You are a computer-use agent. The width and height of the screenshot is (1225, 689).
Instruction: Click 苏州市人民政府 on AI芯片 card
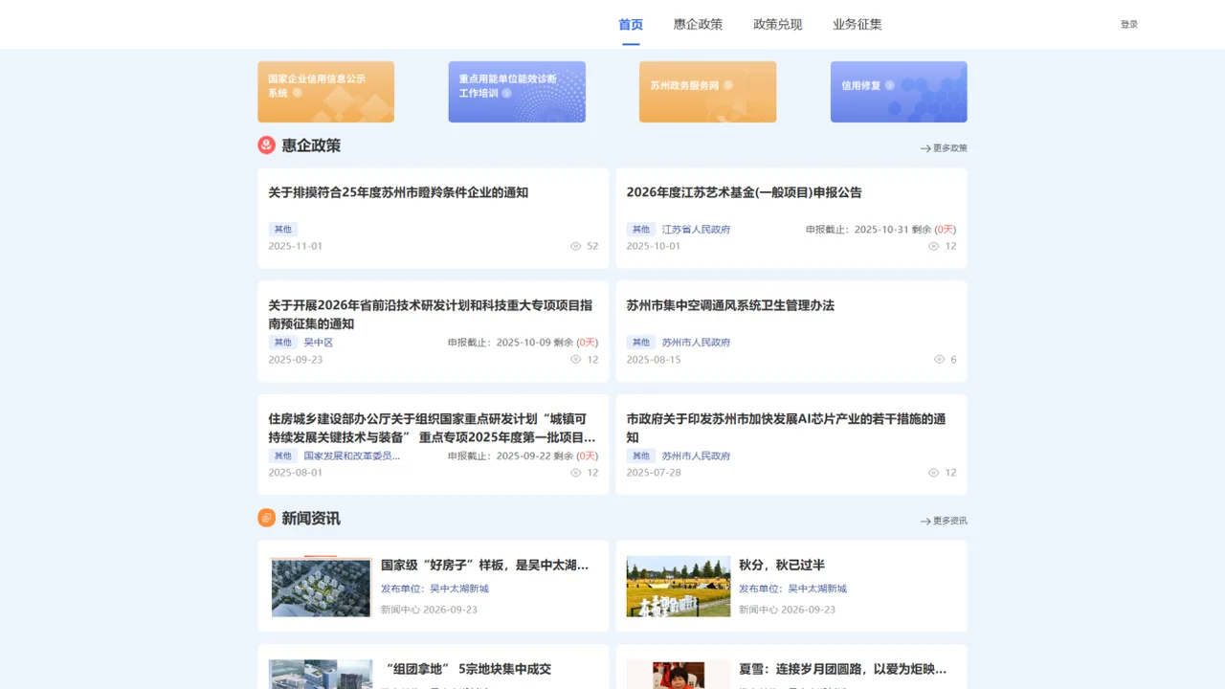696,456
